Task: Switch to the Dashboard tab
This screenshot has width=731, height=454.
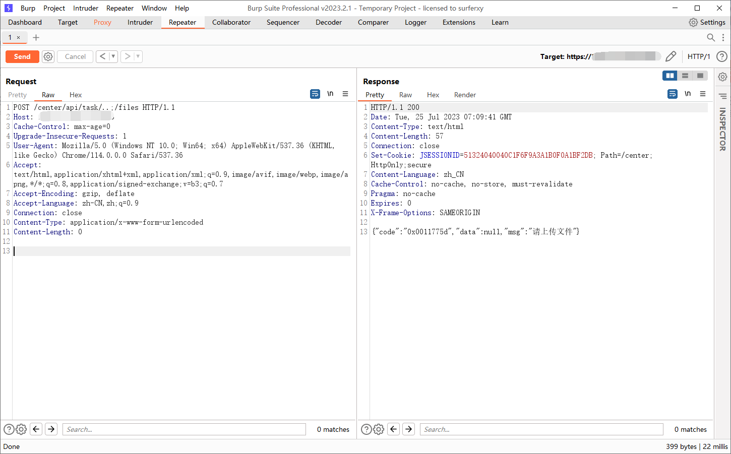Action: 25,22
